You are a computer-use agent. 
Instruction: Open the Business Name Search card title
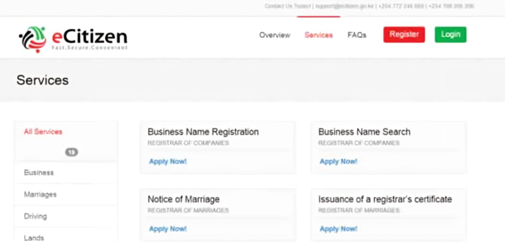364,132
